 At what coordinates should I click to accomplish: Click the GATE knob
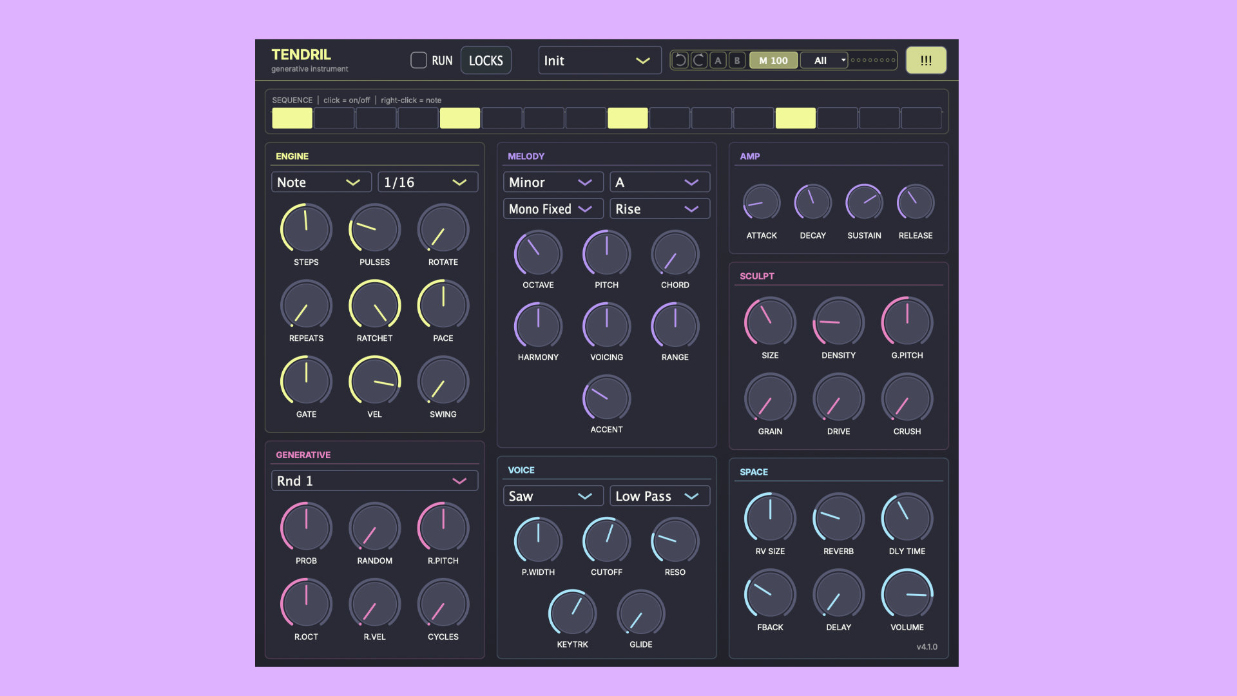[306, 381]
